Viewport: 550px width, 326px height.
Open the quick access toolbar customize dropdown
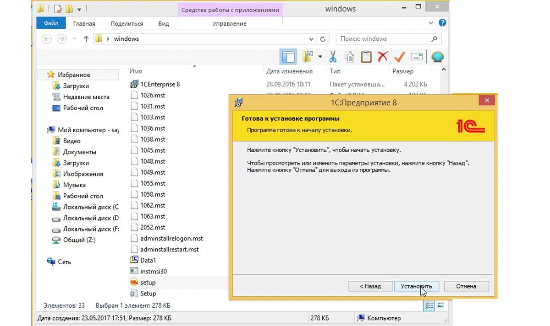(79, 9)
